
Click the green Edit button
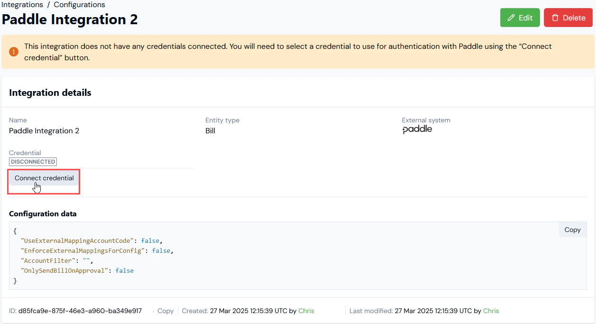click(520, 18)
